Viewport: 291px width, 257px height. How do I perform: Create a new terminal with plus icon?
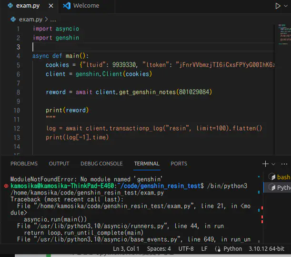click(265, 164)
